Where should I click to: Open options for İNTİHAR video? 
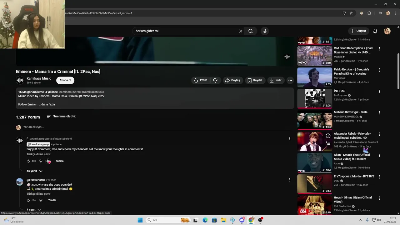(x=379, y=92)
